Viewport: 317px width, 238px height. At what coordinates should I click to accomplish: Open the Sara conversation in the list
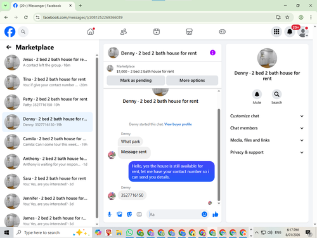[x=48, y=182]
